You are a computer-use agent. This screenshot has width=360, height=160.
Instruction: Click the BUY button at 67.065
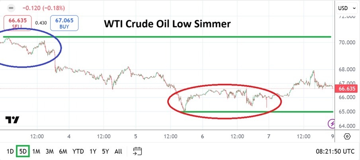pos(64,23)
